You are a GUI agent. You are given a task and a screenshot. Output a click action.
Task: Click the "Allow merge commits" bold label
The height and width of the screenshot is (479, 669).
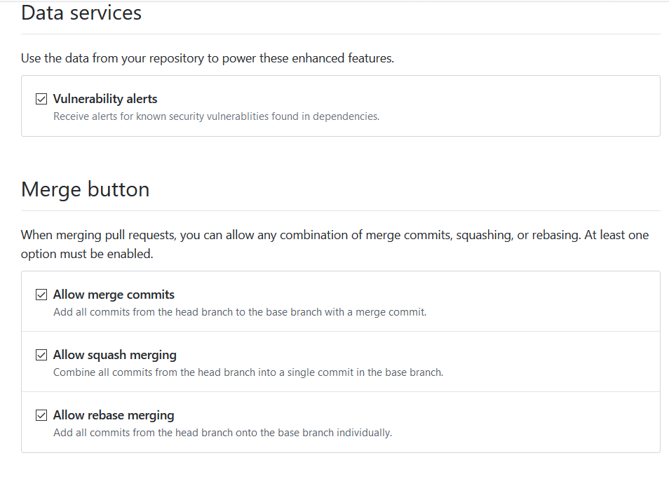click(114, 295)
